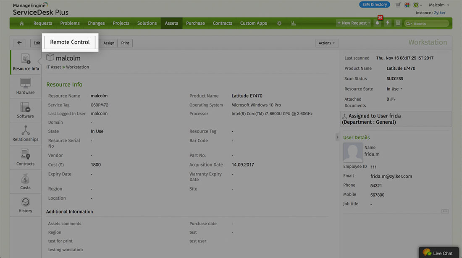This screenshot has height=258, width=462.
Task: Open the clipboard icon beside search
Action: (x=398, y=23)
